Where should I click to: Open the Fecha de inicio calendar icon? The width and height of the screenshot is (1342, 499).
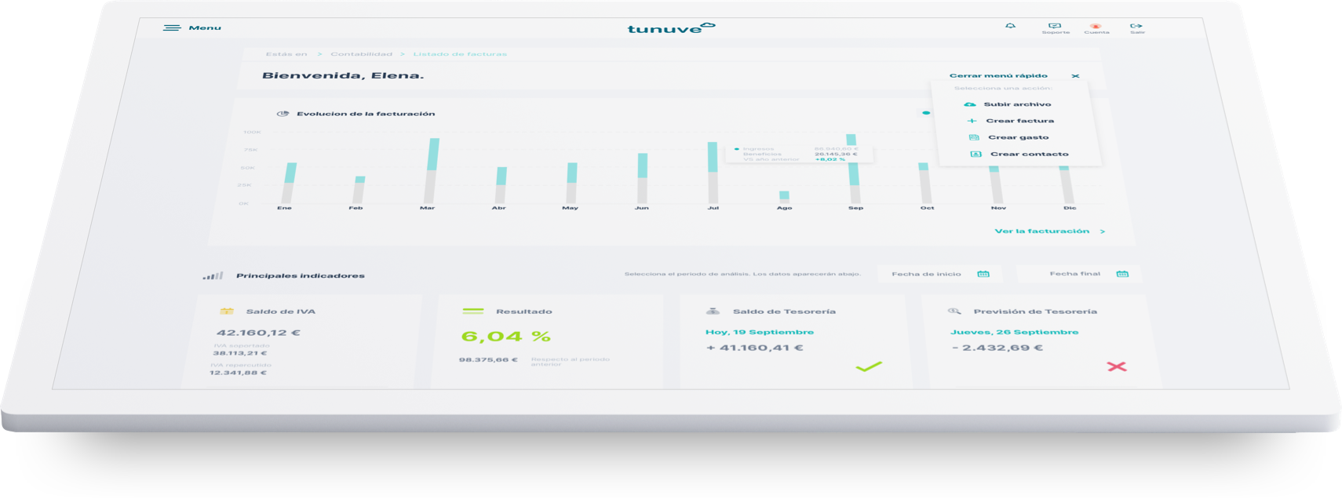click(x=983, y=274)
